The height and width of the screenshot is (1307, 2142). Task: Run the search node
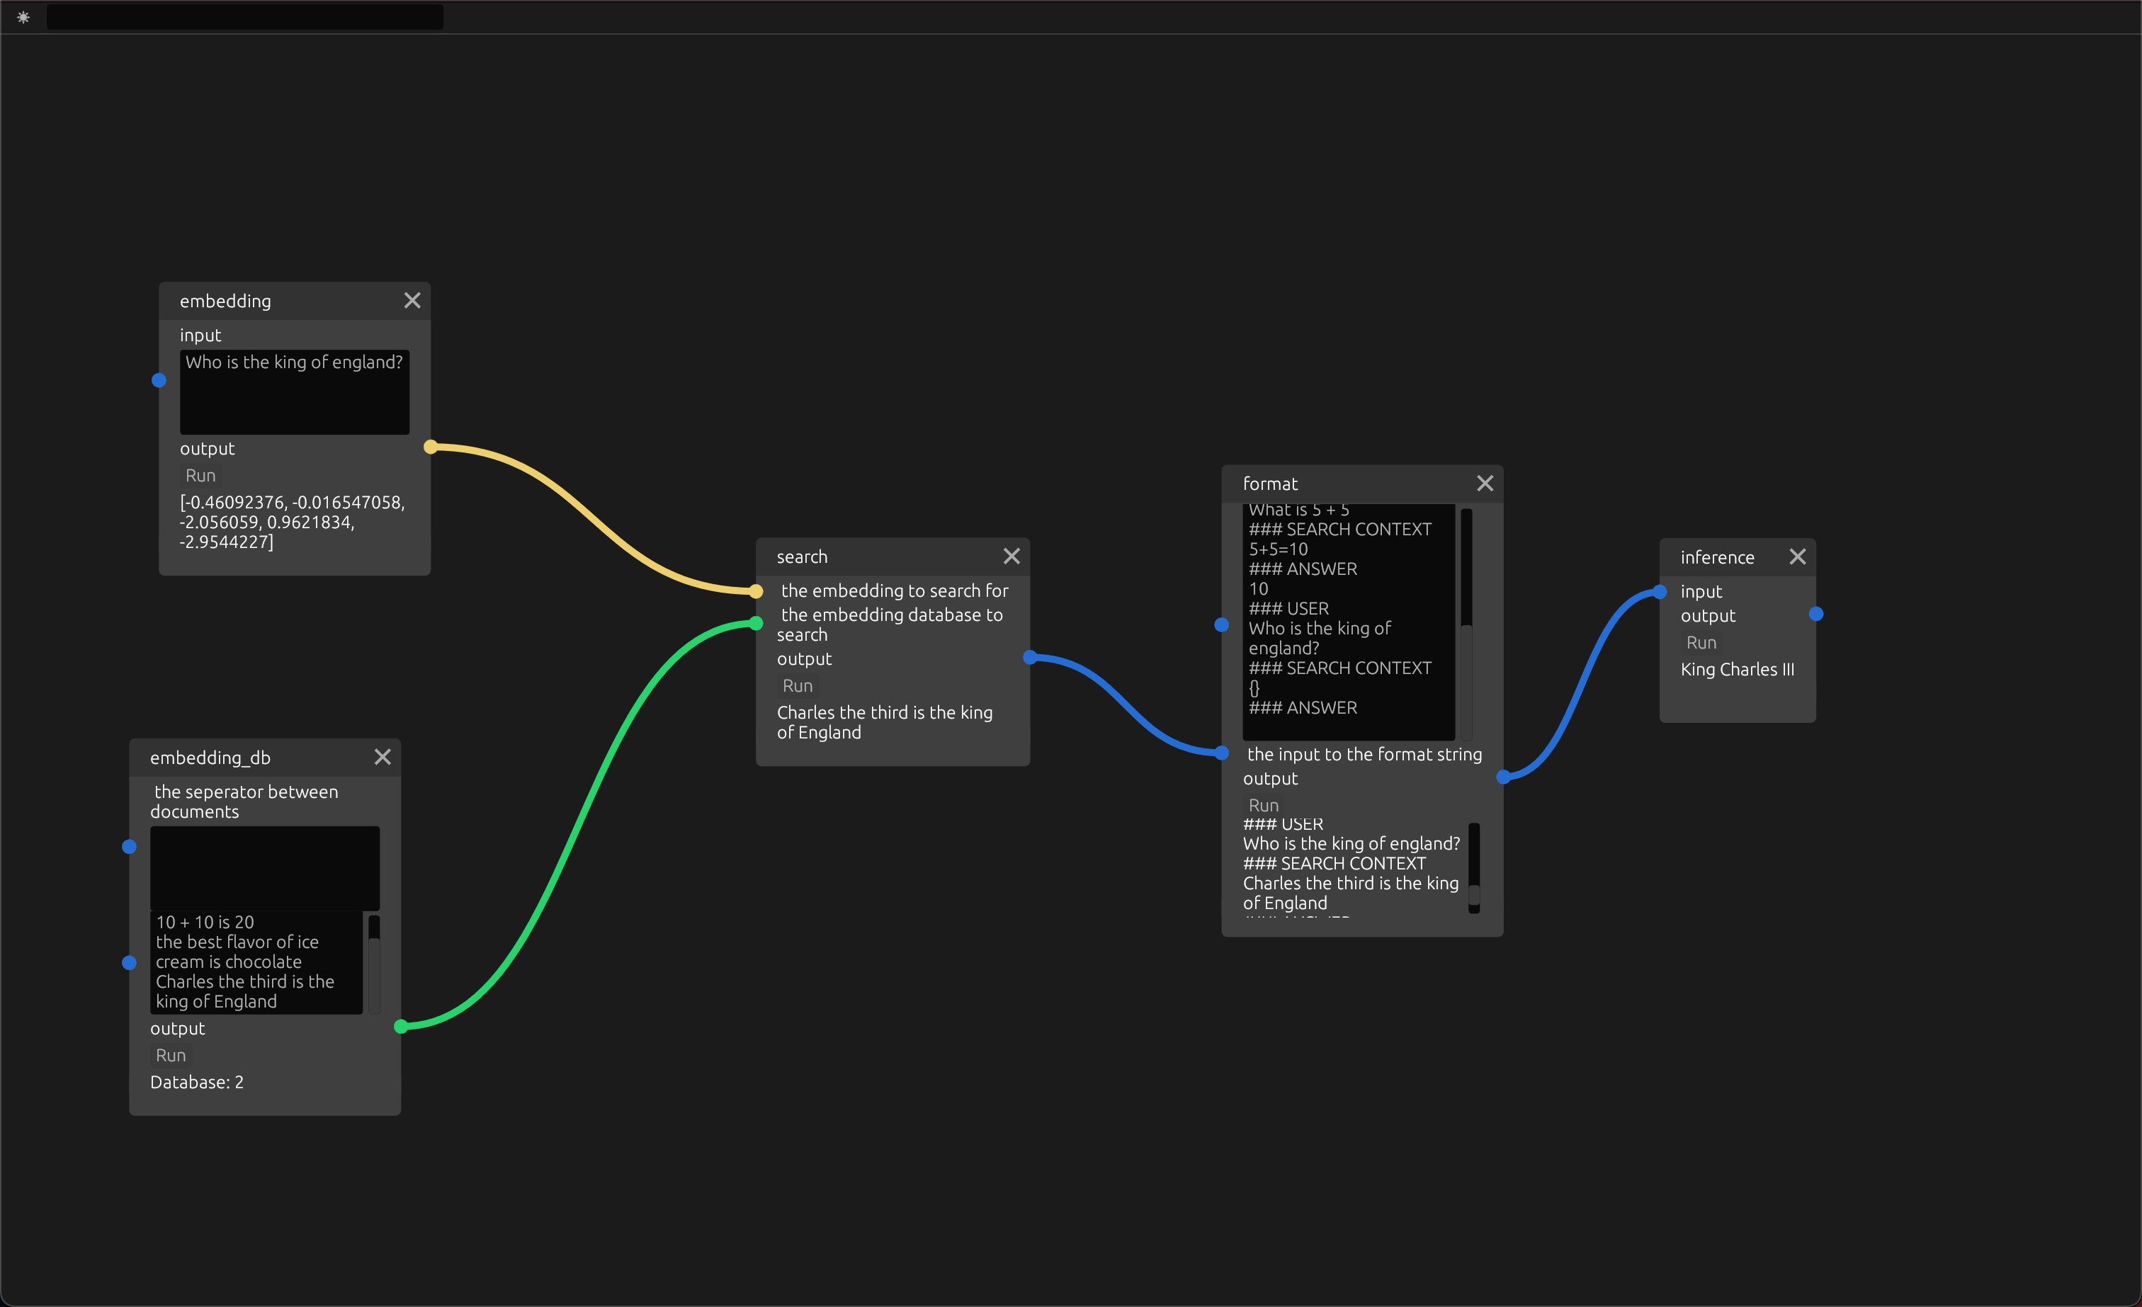[x=797, y=685]
